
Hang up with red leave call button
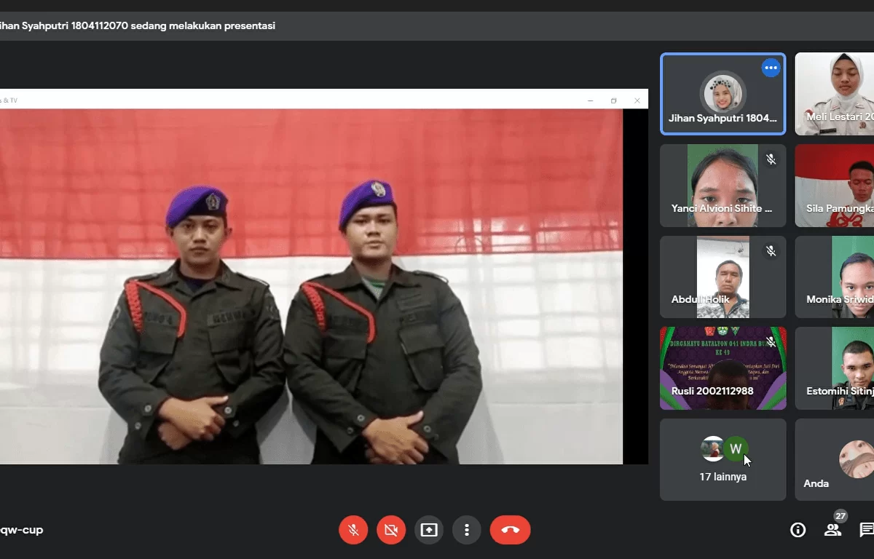511,530
